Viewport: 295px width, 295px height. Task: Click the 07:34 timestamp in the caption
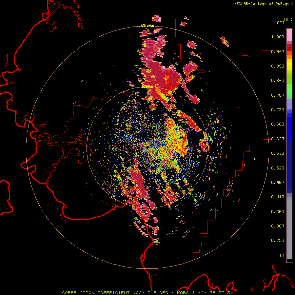(x=226, y=293)
